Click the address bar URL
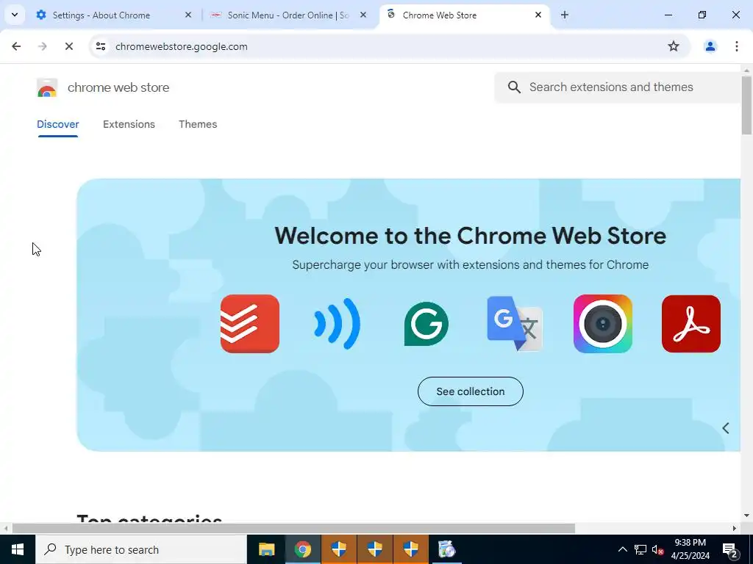The image size is (753, 564). (x=182, y=46)
